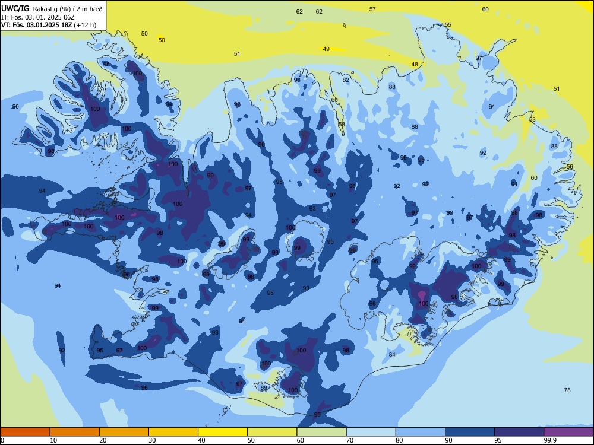594x445 pixels.
Task: Click the map value '57' at the top
Action: [x=372, y=9]
